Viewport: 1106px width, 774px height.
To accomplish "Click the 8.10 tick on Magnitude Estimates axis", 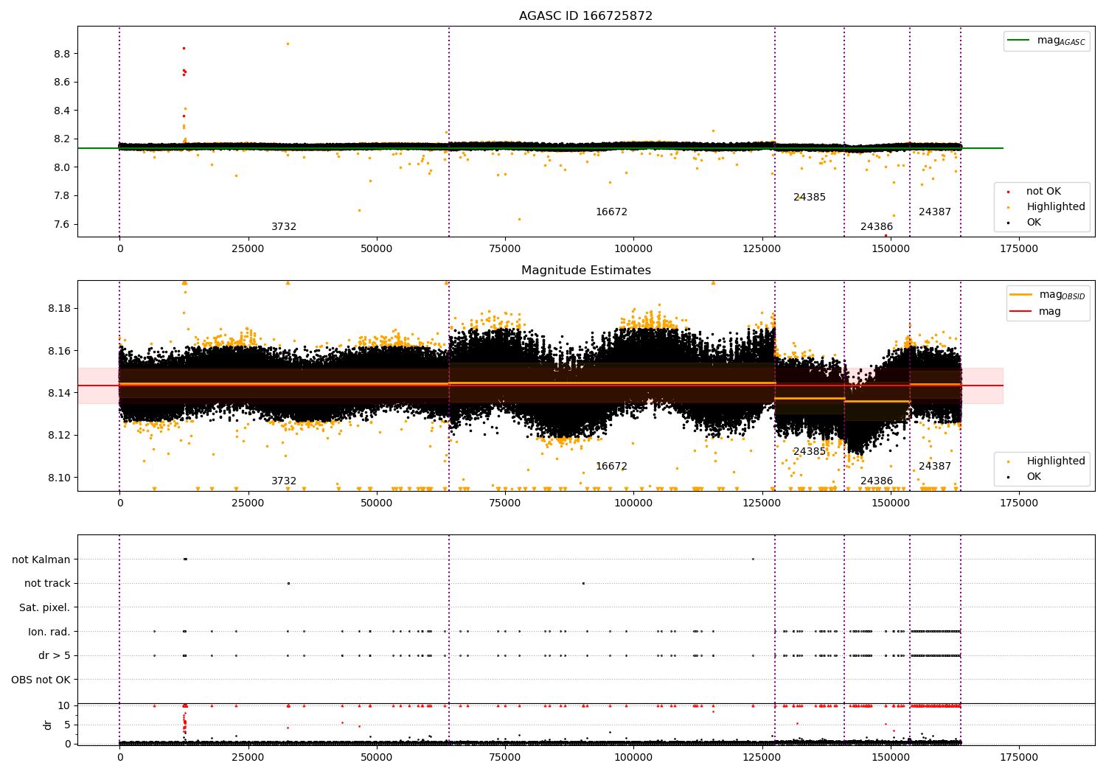I will 59,478.
